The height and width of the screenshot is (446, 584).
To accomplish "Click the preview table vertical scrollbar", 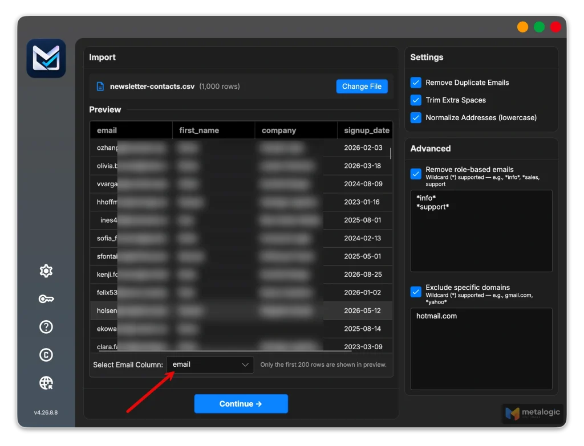I will 390,153.
